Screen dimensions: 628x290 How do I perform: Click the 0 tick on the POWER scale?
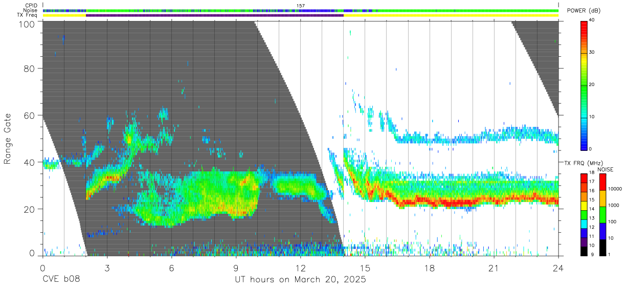point(591,149)
